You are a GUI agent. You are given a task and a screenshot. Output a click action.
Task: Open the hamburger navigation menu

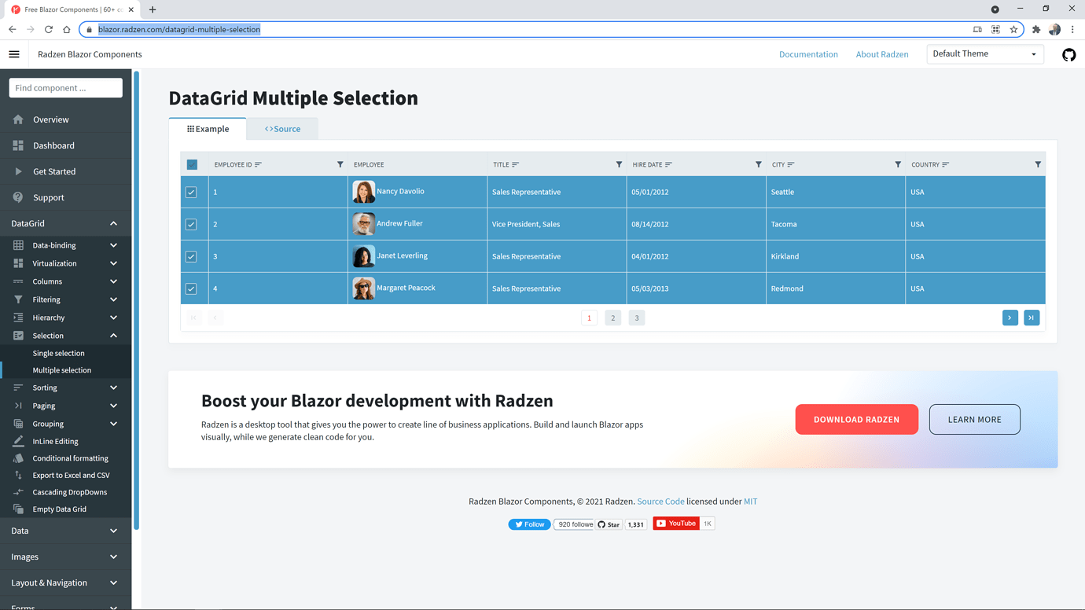[x=14, y=54]
